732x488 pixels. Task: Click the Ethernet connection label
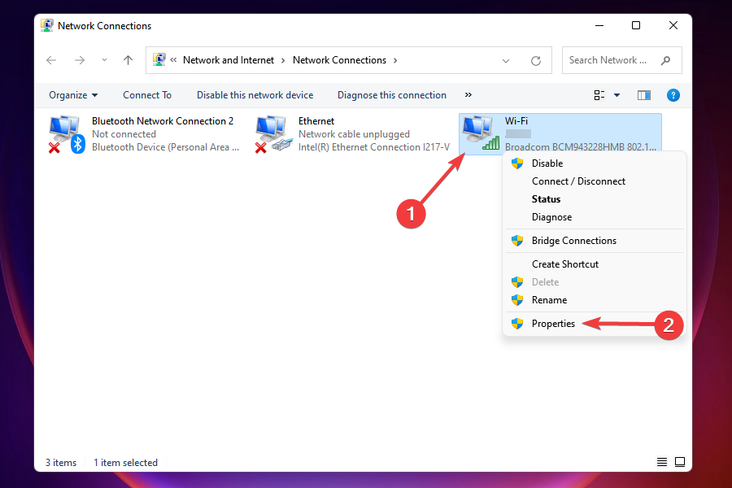[316, 121]
